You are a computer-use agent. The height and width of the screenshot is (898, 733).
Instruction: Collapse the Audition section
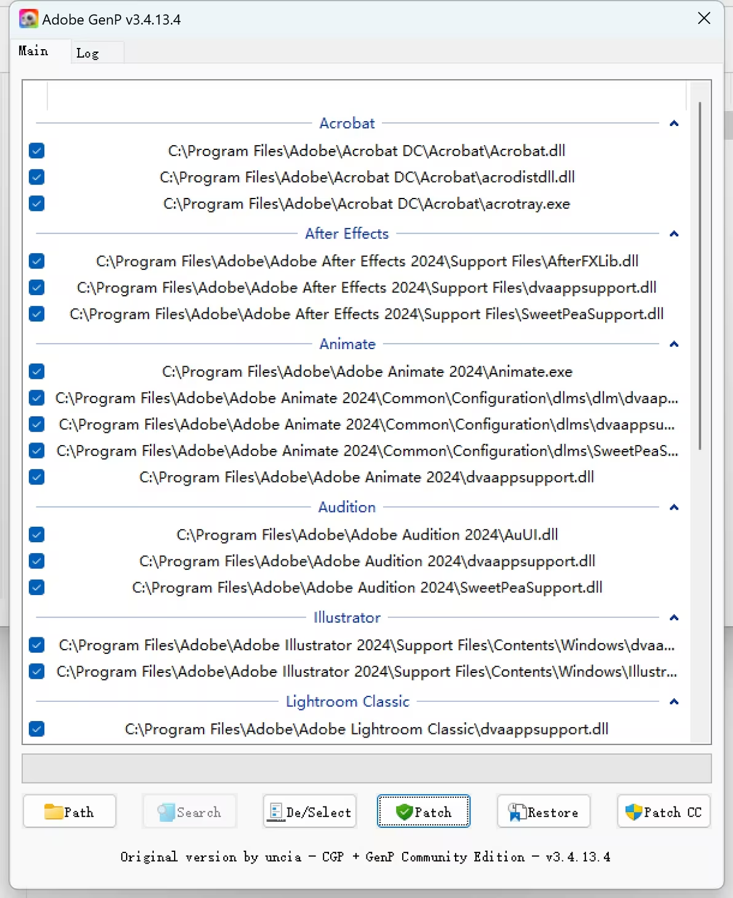pos(674,507)
